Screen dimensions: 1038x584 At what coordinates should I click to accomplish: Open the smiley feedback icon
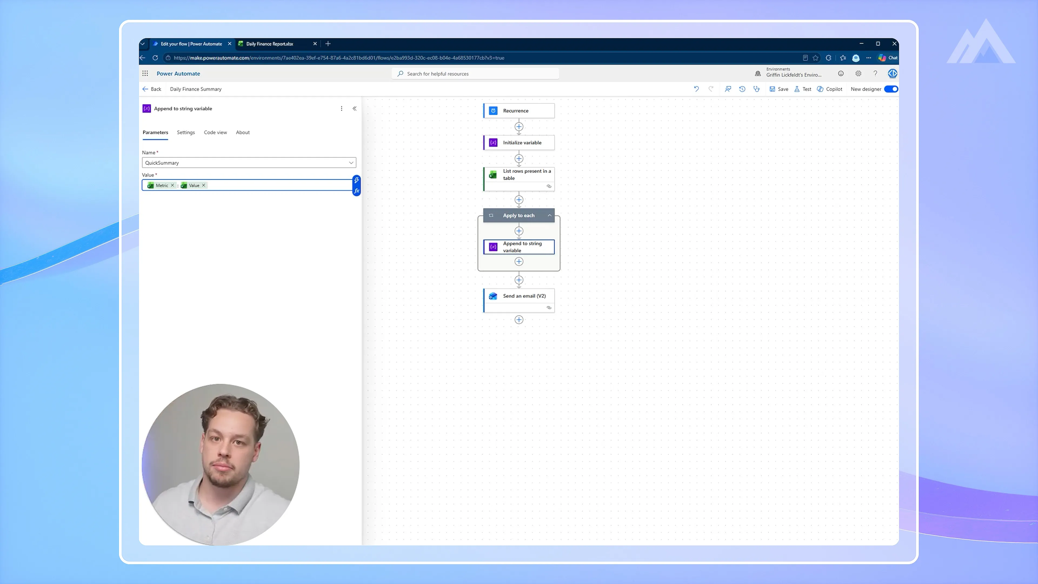[841, 73]
